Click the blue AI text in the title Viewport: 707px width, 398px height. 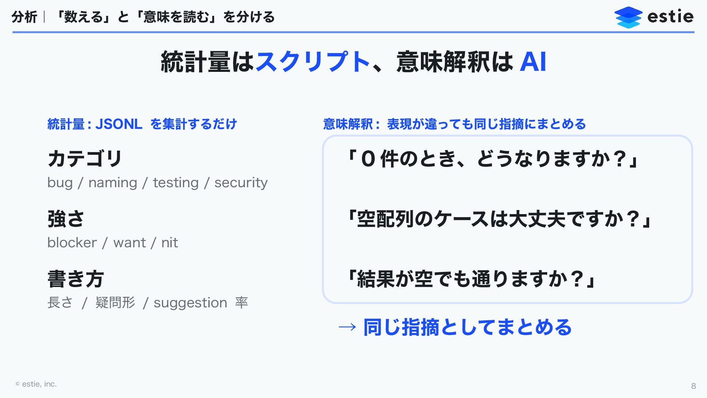coord(533,62)
